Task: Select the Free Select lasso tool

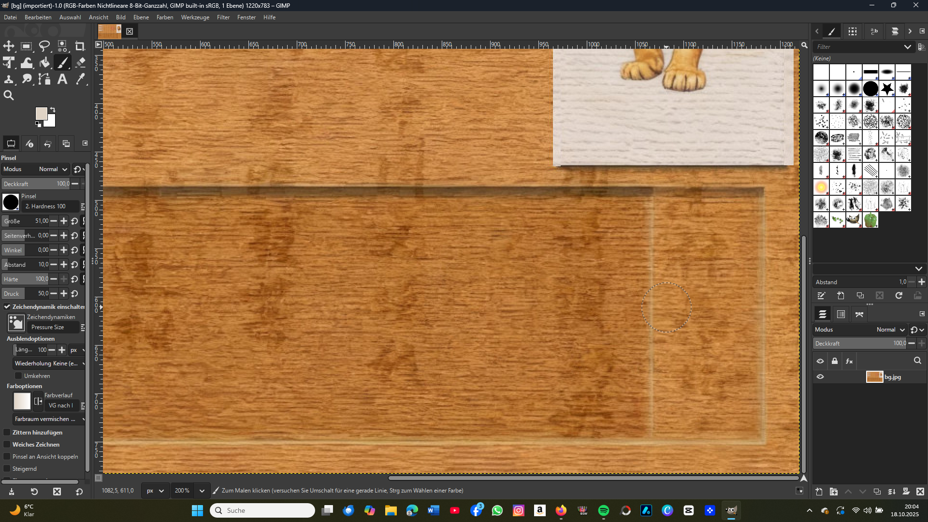Action: 44,46
